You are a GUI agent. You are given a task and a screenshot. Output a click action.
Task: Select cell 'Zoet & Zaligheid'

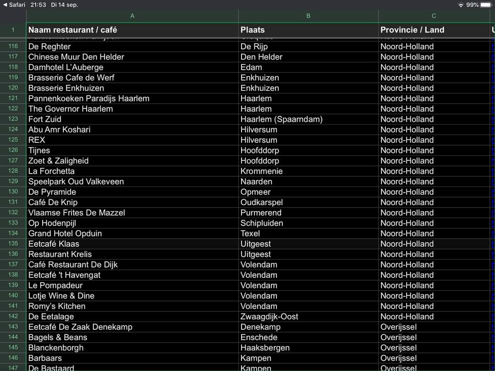pos(132,161)
